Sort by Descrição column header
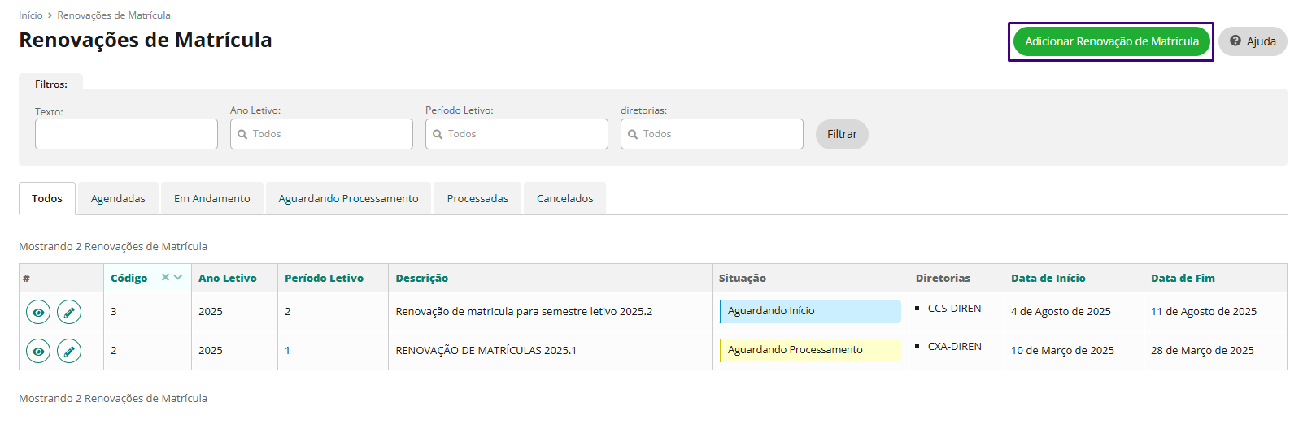 [x=421, y=278]
